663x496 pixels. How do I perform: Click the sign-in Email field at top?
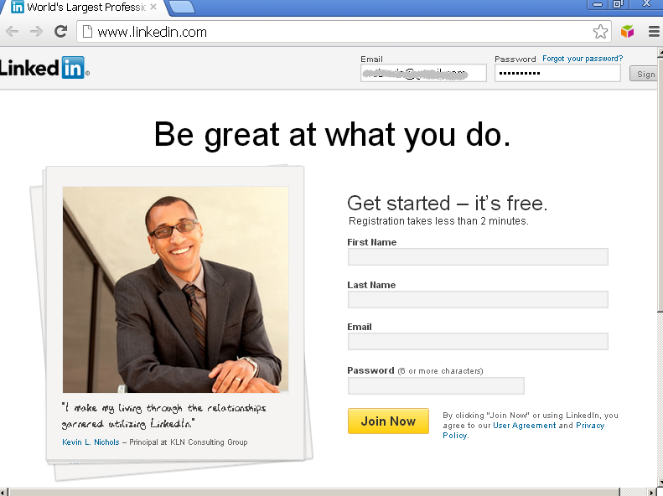coord(423,73)
